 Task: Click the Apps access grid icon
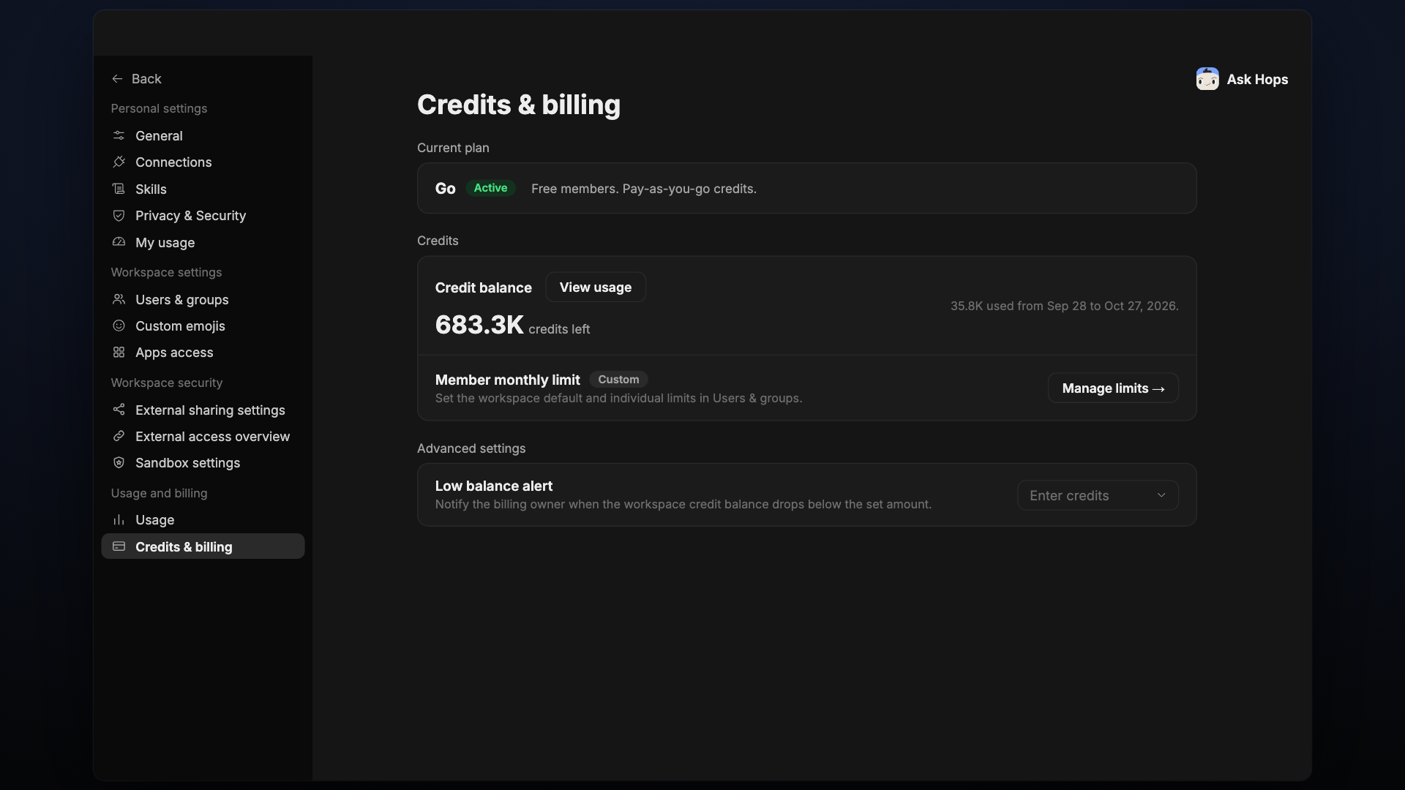[119, 352]
